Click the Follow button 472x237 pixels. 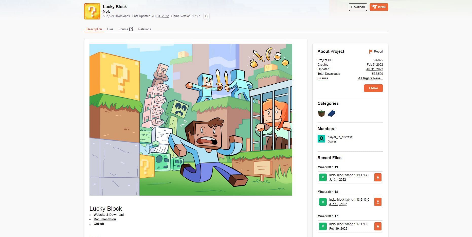373,88
